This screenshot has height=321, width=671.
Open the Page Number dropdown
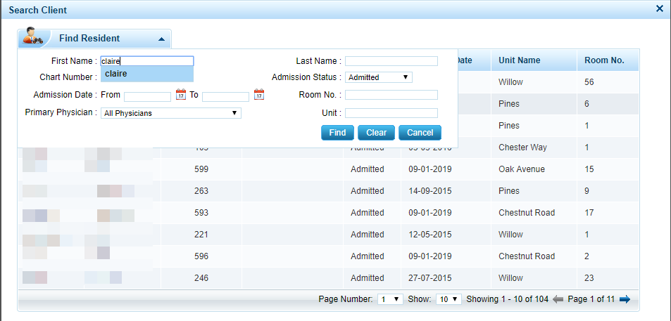pos(390,299)
